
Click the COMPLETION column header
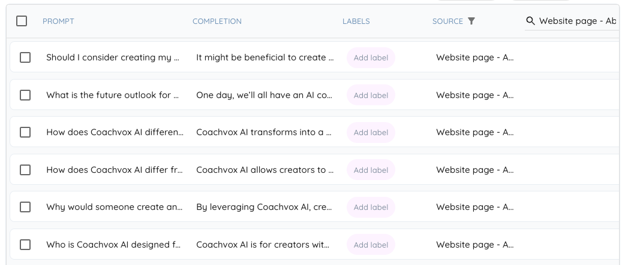pyautogui.click(x=217, y=21)
